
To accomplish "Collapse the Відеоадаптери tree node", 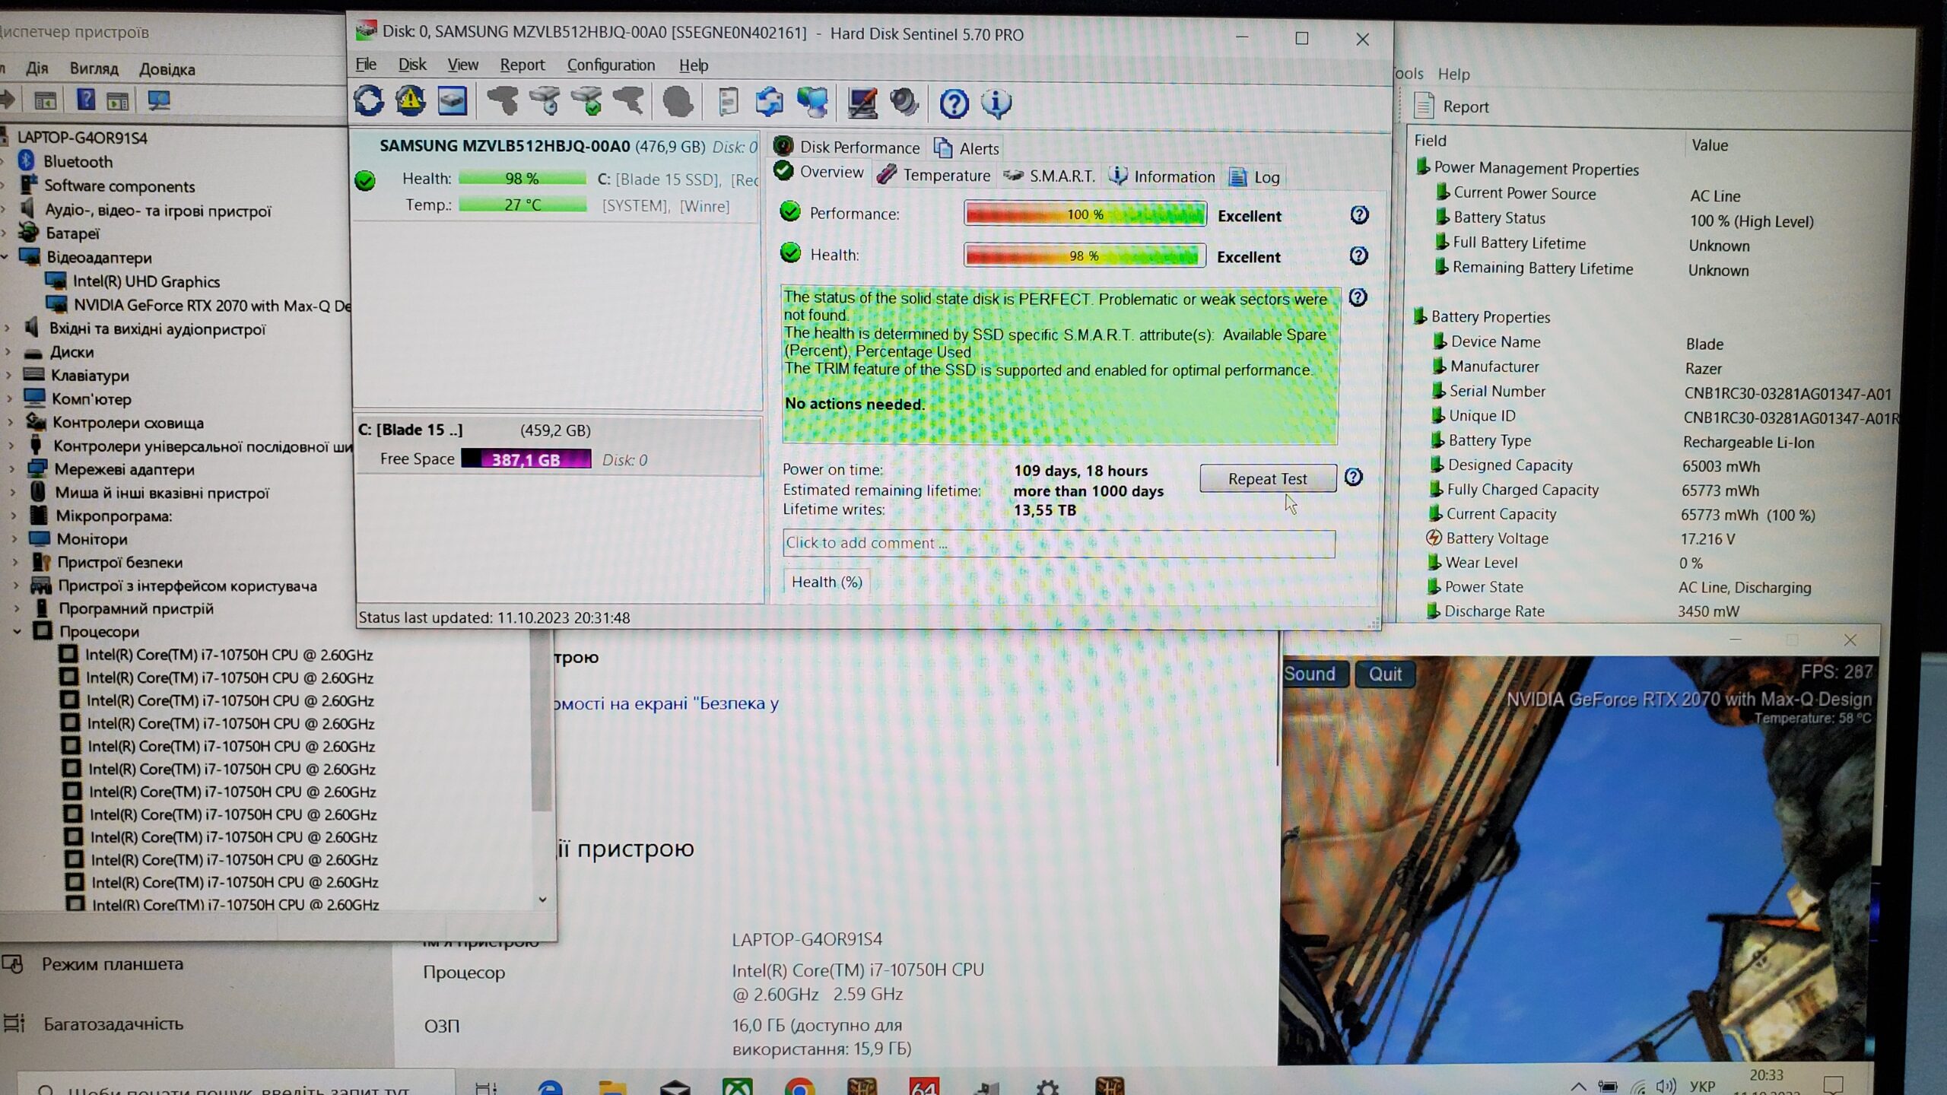I will tap(5, 257).
